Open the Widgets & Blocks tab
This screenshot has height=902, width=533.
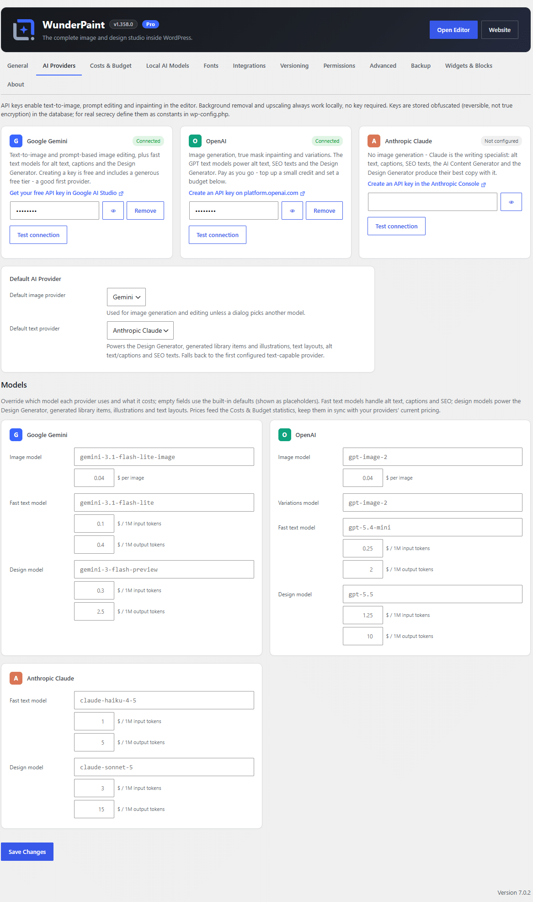pos(469,66)
